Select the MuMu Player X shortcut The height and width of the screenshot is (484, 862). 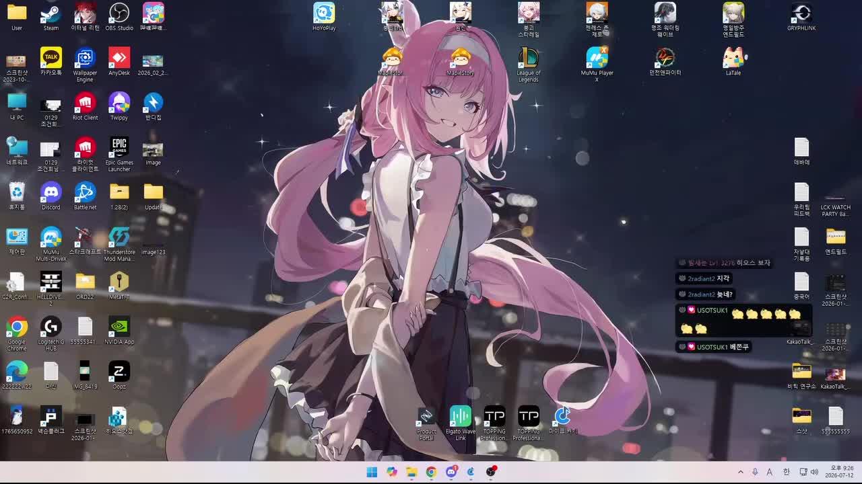[597, 65]
